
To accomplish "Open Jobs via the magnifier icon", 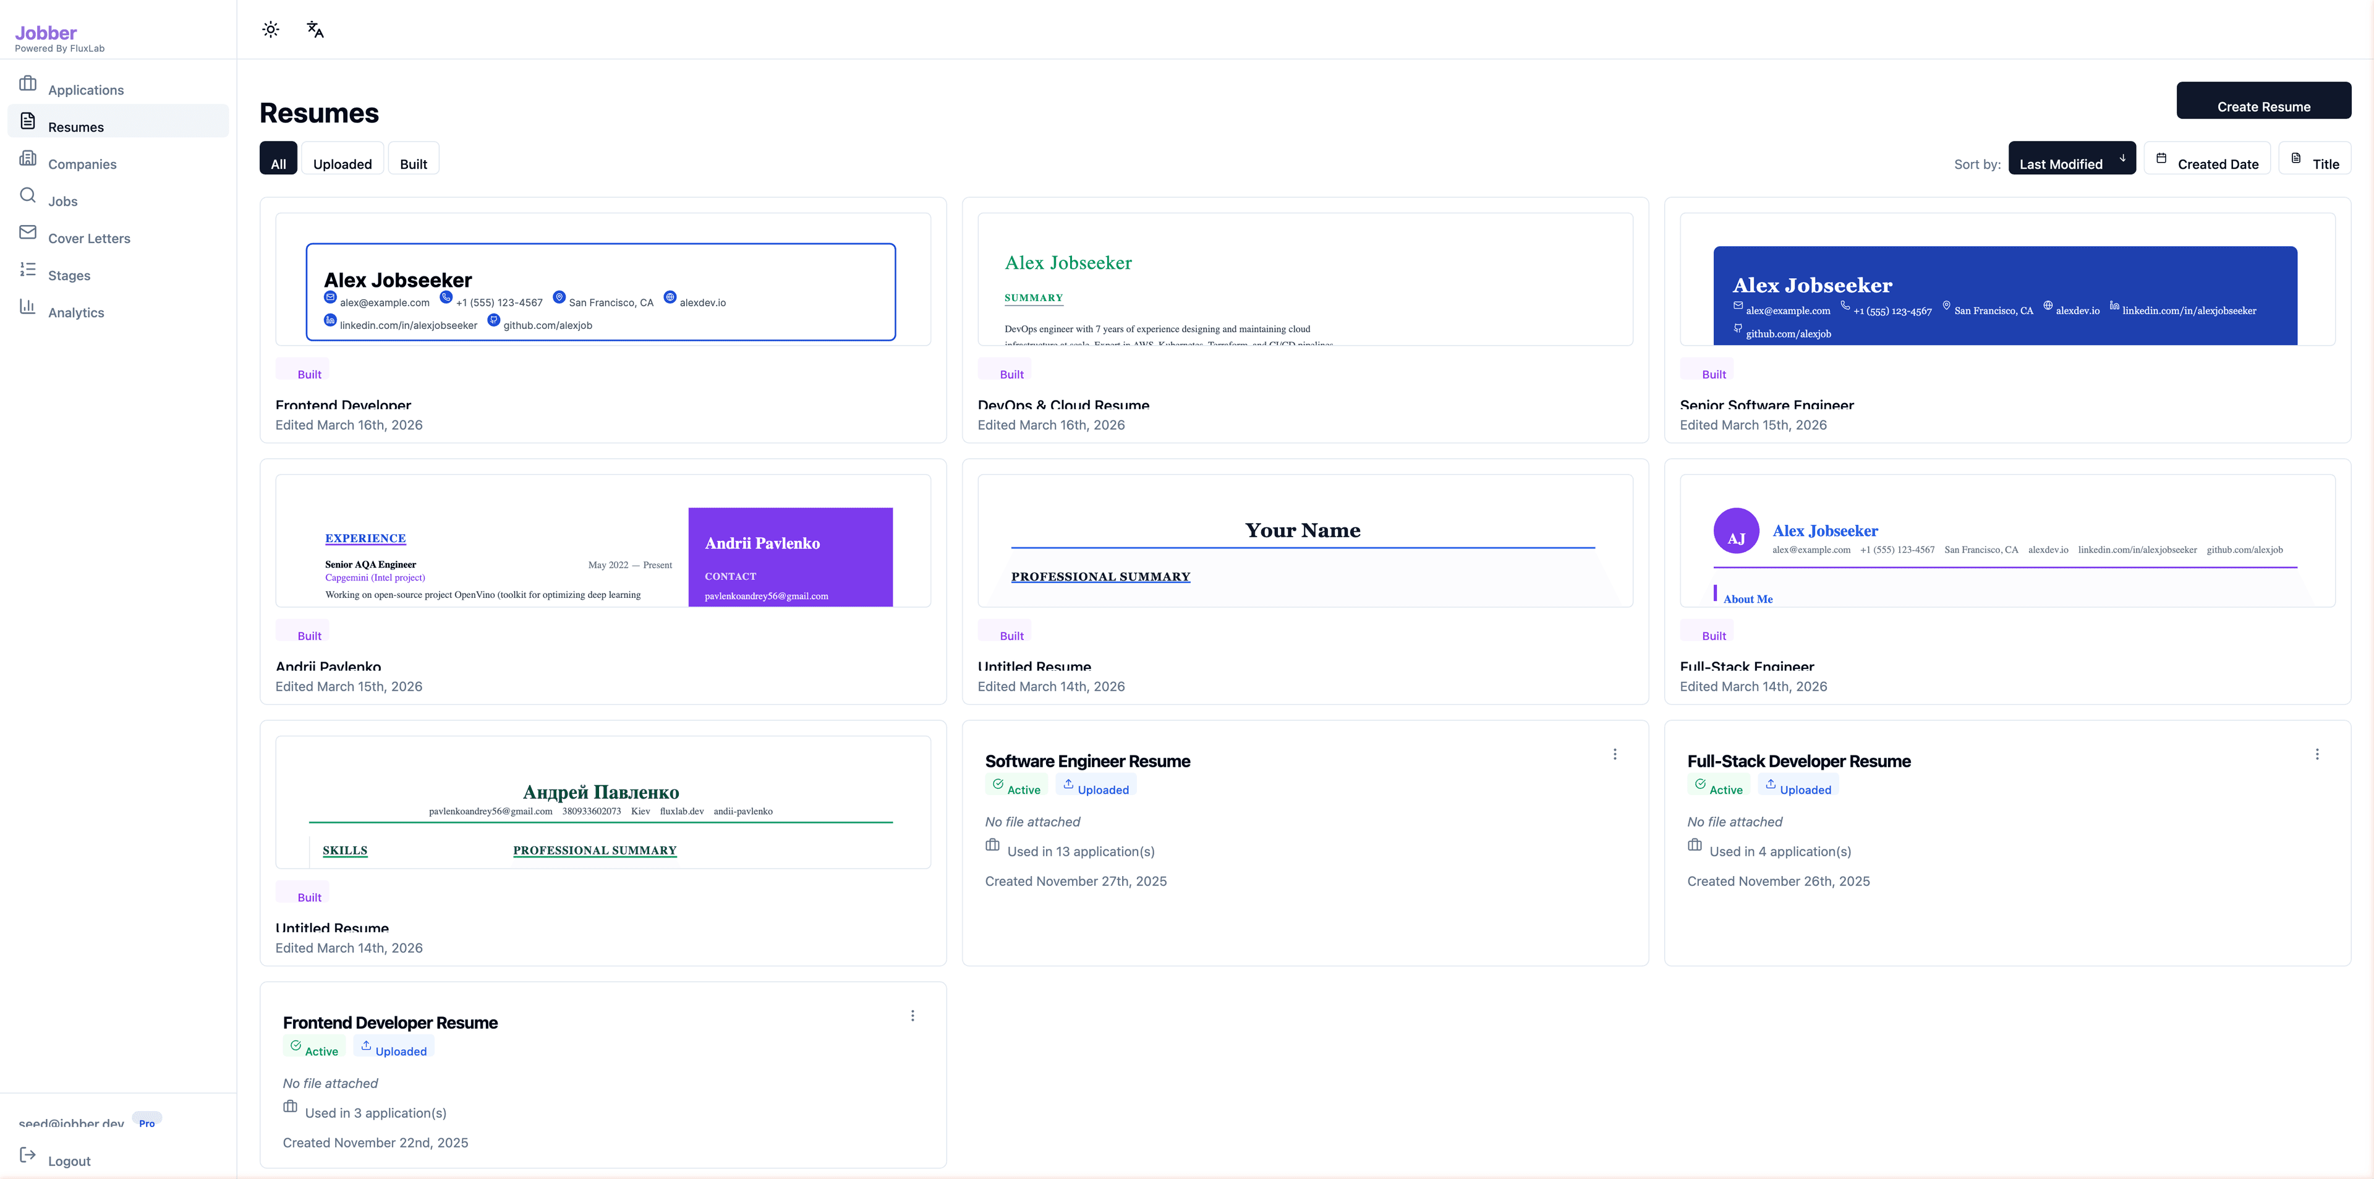I will 28,195.
